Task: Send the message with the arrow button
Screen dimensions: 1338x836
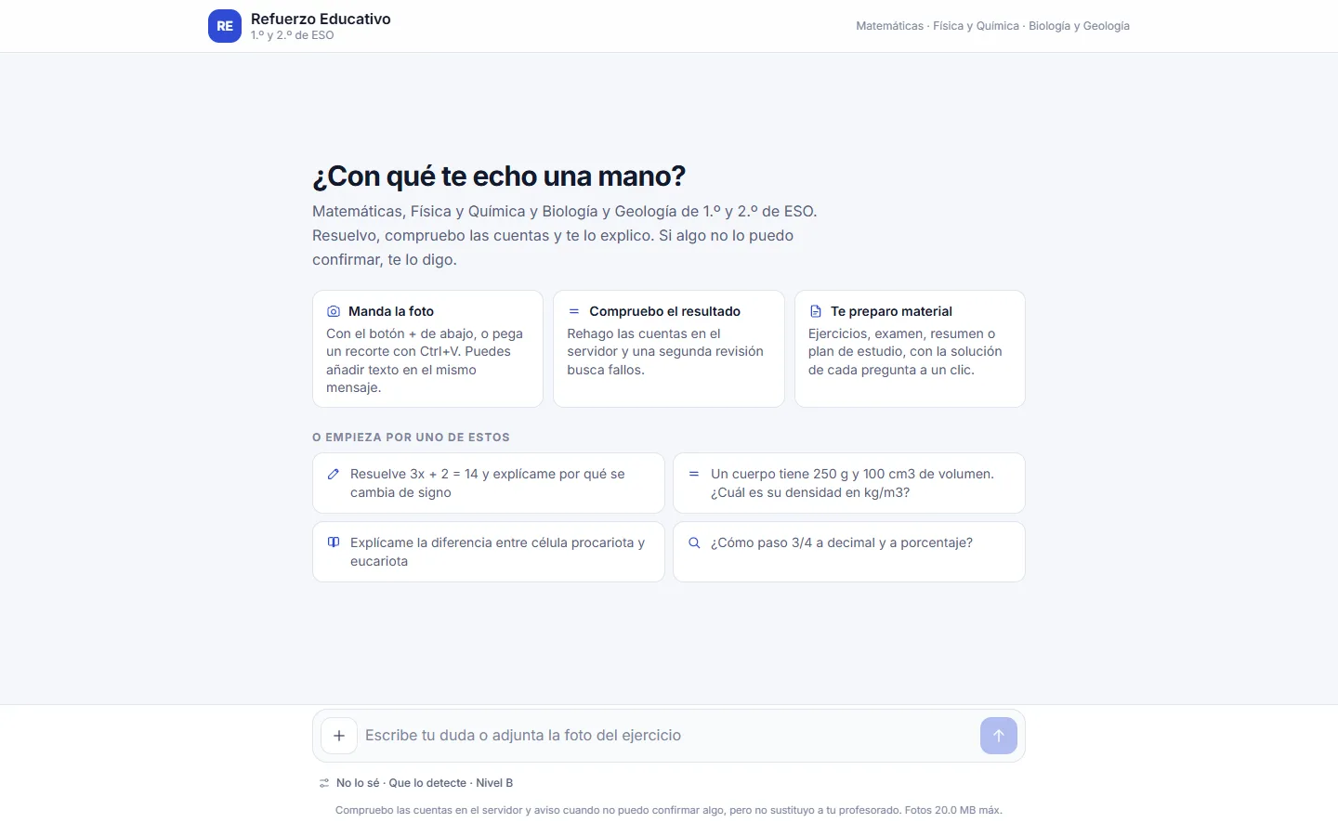Action: (x=999, y=736)
